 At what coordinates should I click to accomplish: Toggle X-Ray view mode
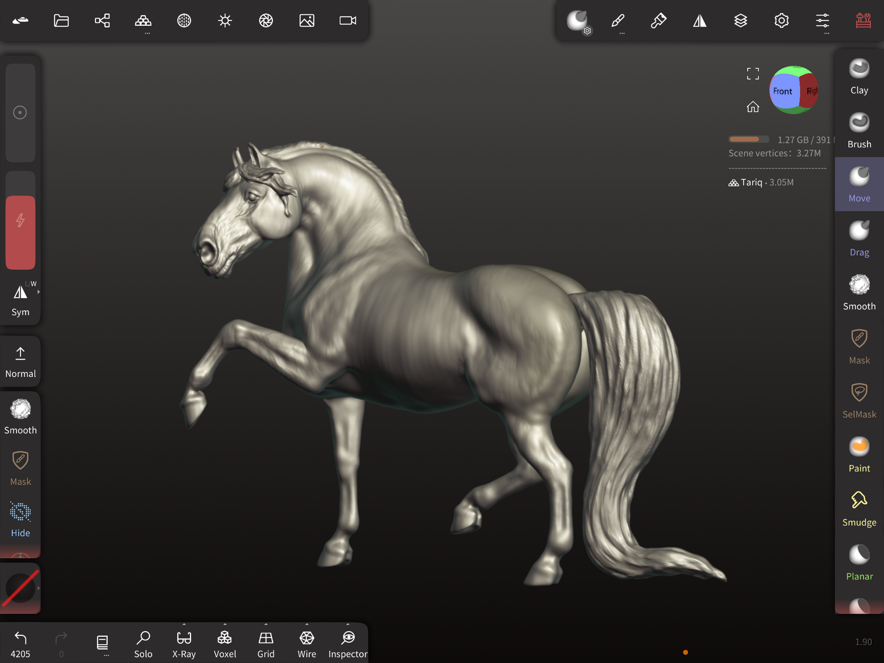[x=184, y=643]
